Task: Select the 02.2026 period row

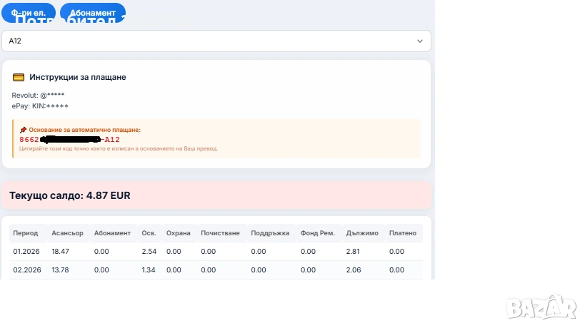Action: 26,270
